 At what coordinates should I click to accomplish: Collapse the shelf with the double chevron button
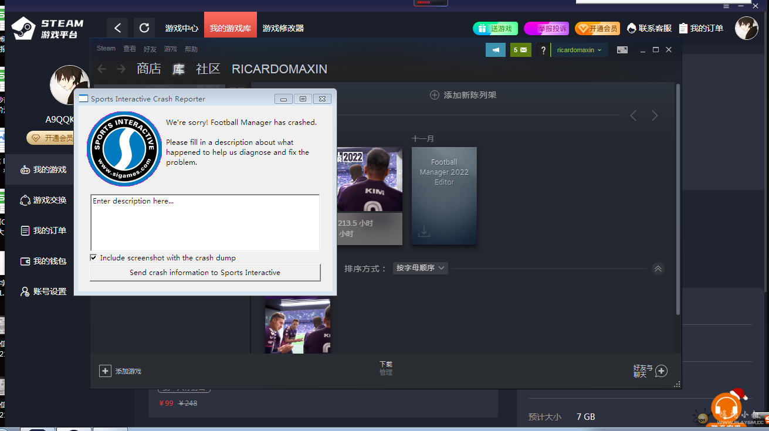pyautogui.click(x=658, y=269)
